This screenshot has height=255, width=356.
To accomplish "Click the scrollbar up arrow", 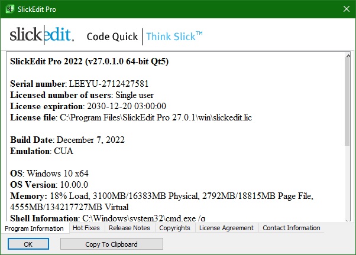I will [348, 55].
